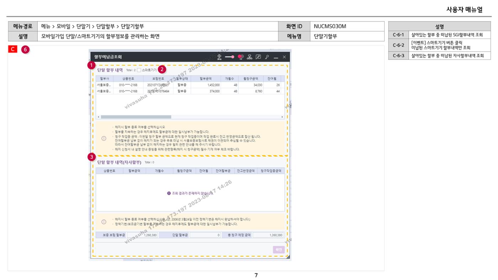Click the 할부사 column header
The height and width of the screenshot is (280, 498).
tap(105, 78)
